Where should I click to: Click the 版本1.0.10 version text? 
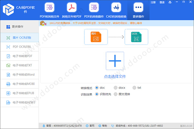click(186, 126)
